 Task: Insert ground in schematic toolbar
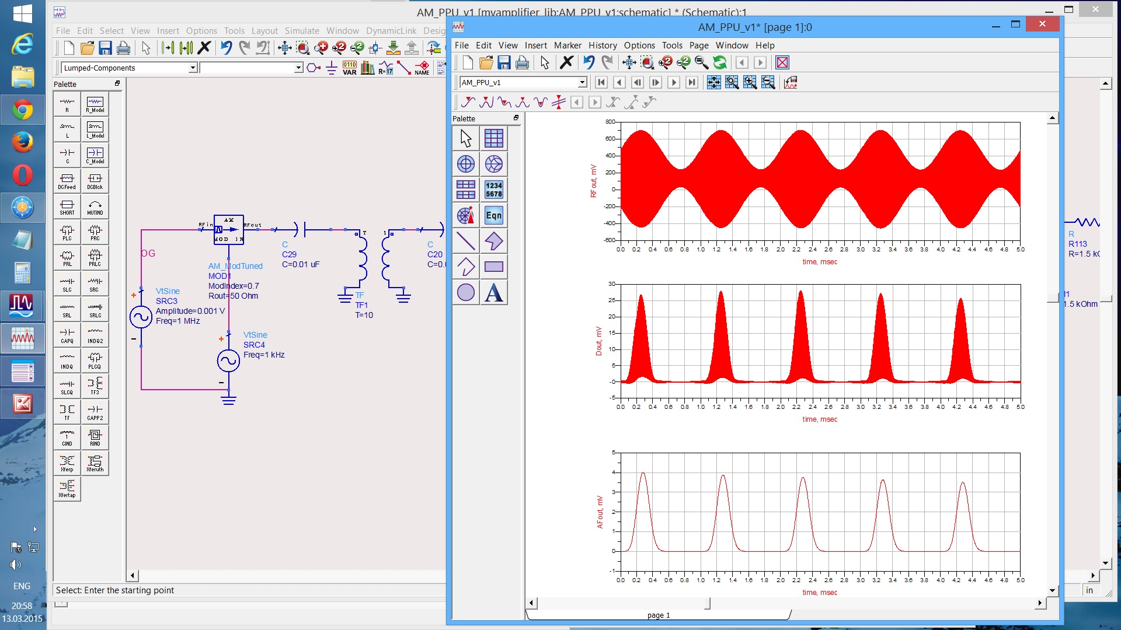332,68
